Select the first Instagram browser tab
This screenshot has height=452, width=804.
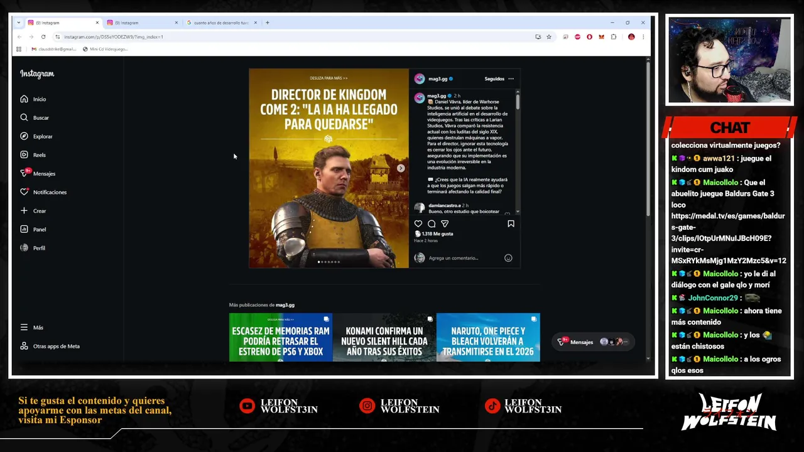click(x=63, y=23)
